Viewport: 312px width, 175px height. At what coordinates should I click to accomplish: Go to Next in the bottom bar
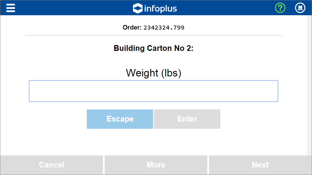tap(260, 165)
